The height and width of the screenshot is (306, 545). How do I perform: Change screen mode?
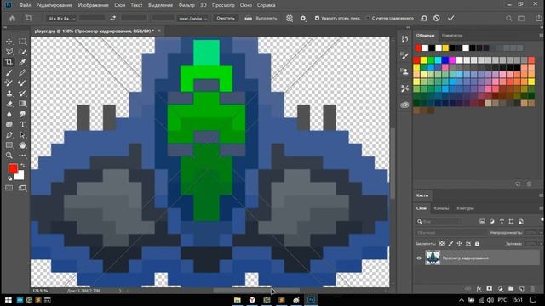pos(22,188)
